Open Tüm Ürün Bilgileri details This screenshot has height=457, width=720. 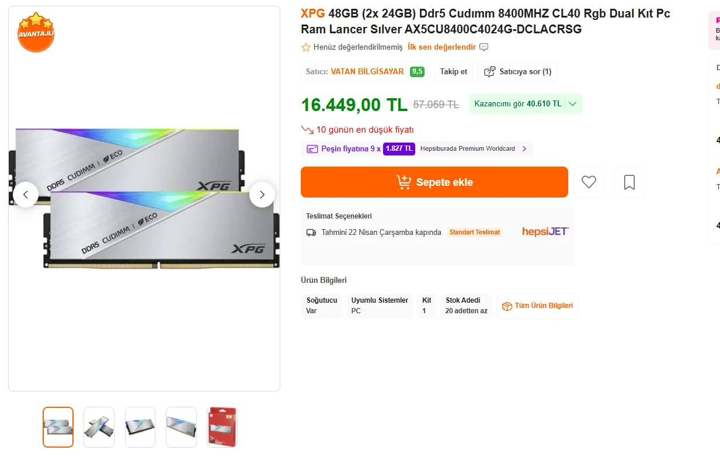537,306
